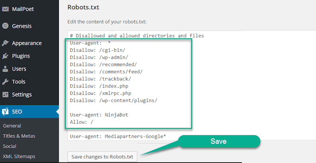Screen dimensions: 316x163
Task: Click the 'Disallow: /wp-admin/' line
Action: [x=99, y=57]
